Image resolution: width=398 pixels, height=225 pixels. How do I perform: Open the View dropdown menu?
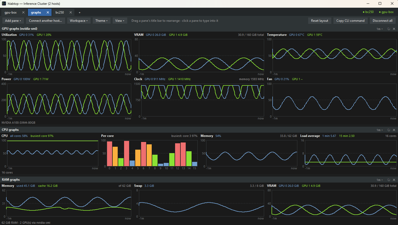click(120, 21)
